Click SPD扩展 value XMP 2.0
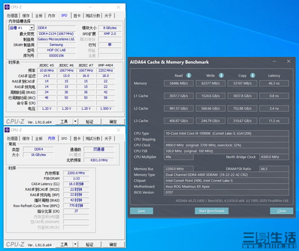 click(x=110, y=33)
